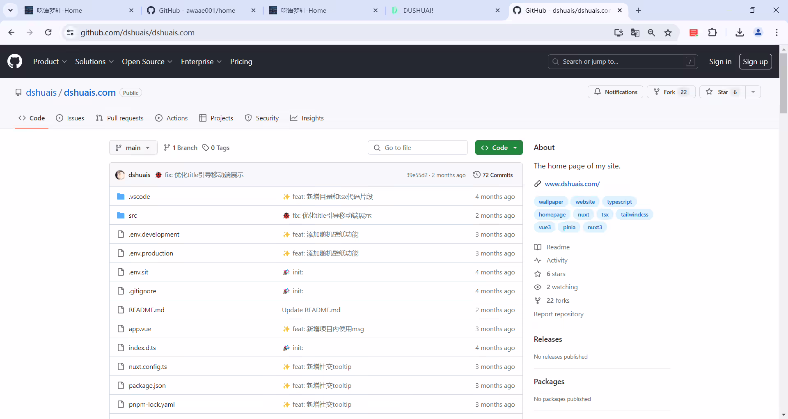
Task: Reload the page with the refresh icon
Action: pos(48,32)
